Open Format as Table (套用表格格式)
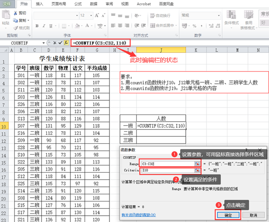Screen dimensions: 269x222 point(249,20)
